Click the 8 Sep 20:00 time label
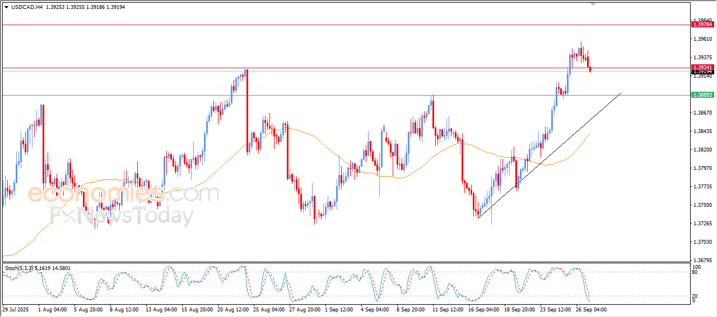The height and width of the screenshot is (317, 717). pos(411,309)
